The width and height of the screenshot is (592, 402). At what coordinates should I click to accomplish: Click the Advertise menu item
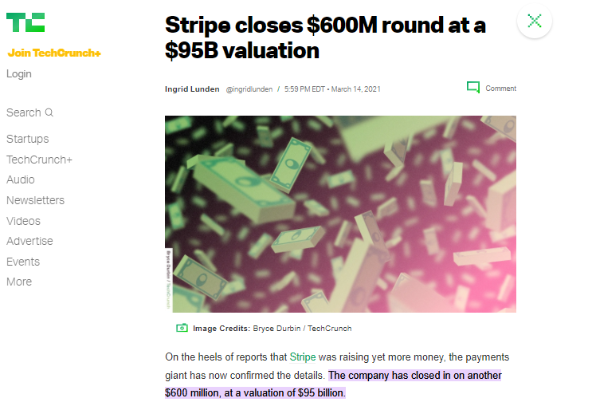[x=29, y=241]
